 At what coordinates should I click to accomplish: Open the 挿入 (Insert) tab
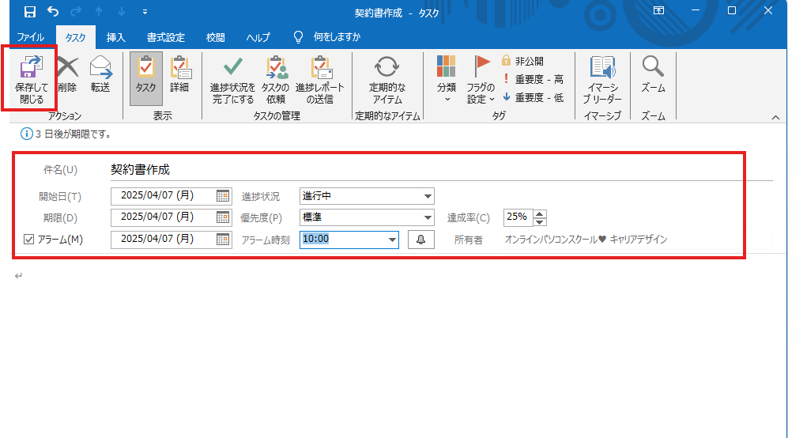click(x=115, y=37)
